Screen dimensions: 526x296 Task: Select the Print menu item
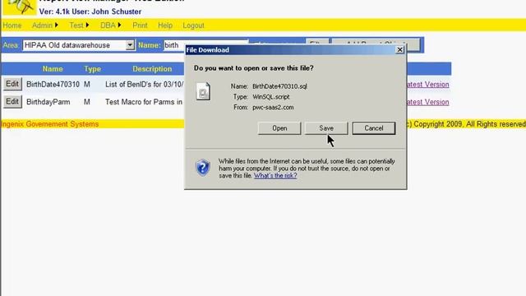[140, 25]
